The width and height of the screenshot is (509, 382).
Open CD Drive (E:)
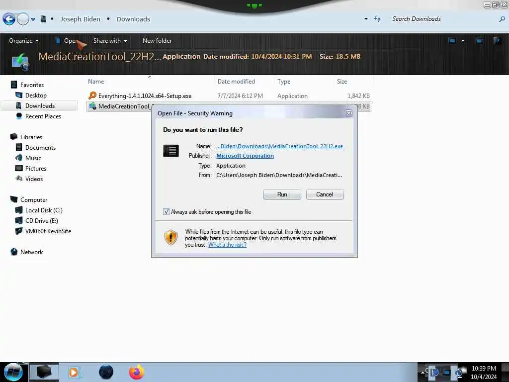click(x=42, y=220)
